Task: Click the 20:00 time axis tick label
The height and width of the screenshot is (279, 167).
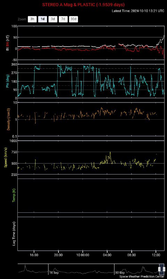Action: point(58,255)
